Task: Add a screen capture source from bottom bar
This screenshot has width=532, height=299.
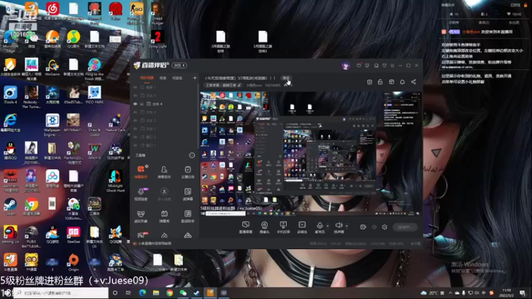Action: (x=245, y=227)
